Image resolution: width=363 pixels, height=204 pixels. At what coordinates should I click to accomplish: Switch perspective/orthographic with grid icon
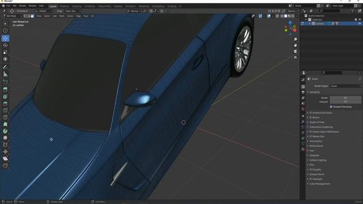[x=295, y=57]
